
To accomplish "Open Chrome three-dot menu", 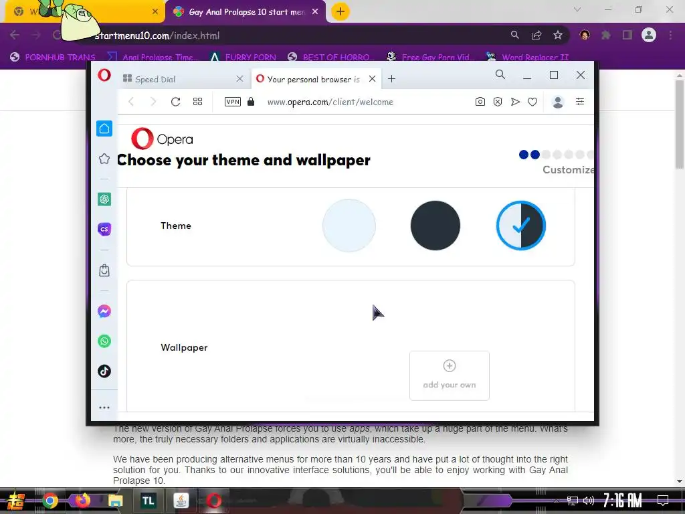I will (x=670, y=35).
